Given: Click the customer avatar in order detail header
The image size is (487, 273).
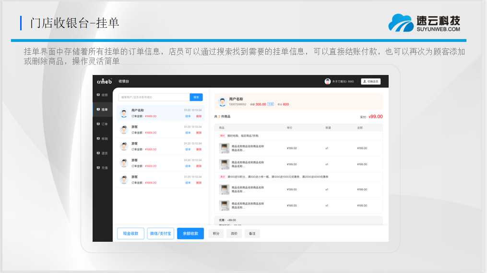Looking at the screenshot, I should click(x=222, y=102).
